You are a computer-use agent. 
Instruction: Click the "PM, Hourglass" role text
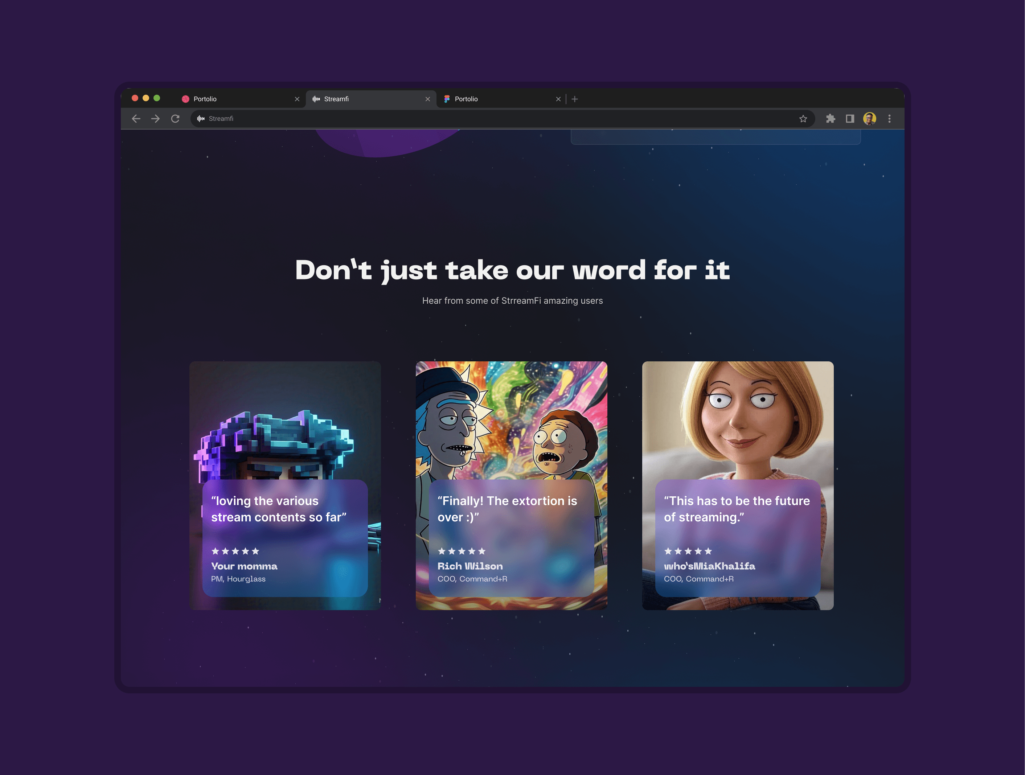click(238, 579)
